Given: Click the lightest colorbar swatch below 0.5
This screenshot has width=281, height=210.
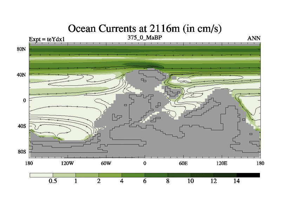Looking at the screenshot, I should [41, 175].
